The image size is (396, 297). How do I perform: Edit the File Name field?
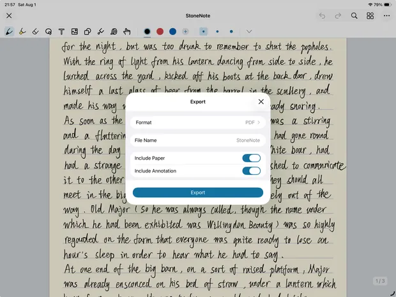(x=198, y=140)
